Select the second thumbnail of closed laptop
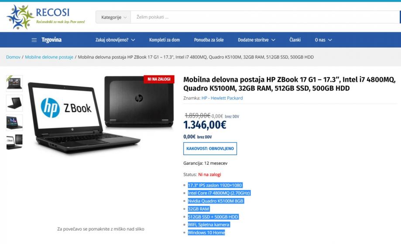401x244 pixels. pyautogui.click(x=14, y=103)
